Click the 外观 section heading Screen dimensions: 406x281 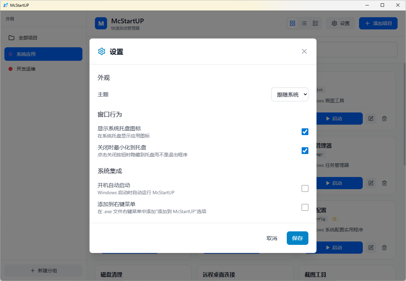(x=104, y=78)
